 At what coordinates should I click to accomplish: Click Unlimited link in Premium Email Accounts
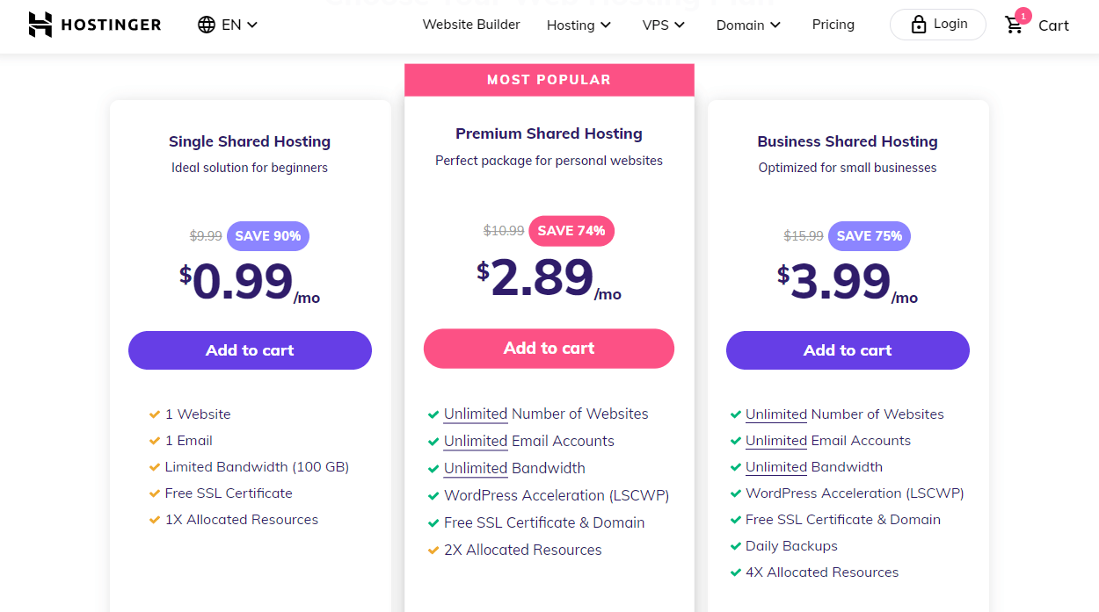point(476,442)
